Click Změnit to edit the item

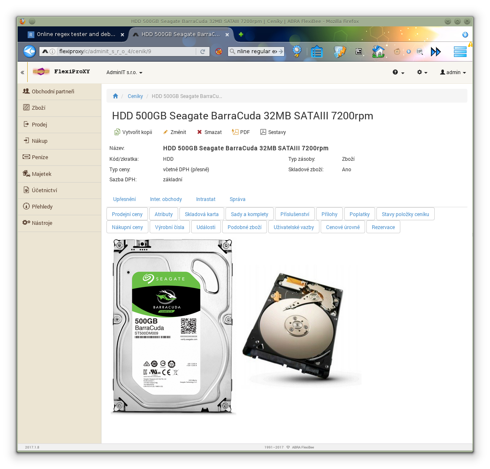pyautogui.click(x=174, y=132)
